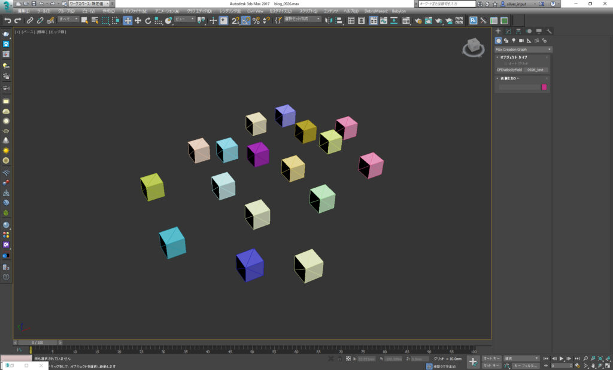Switch to Cameras creation category
Image resolution: width=613 pixels, height=370 pixels.
(521, 40)
